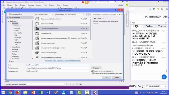Open the Правка menu
169x95 pixels.
click(10, 5)
